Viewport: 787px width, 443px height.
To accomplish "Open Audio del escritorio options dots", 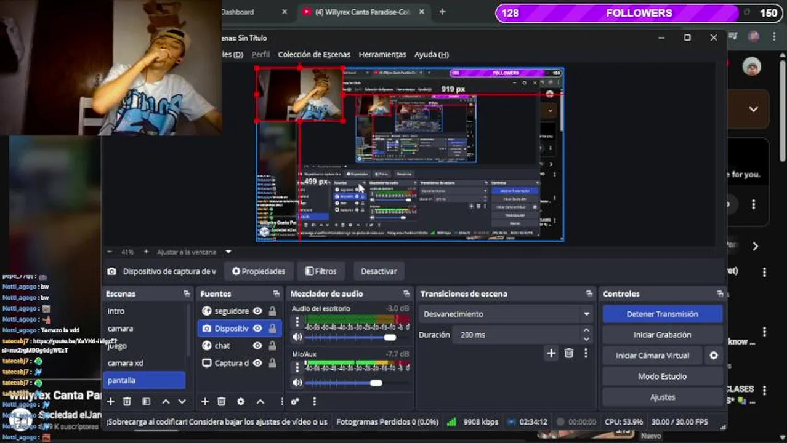I will coord(297,322).
